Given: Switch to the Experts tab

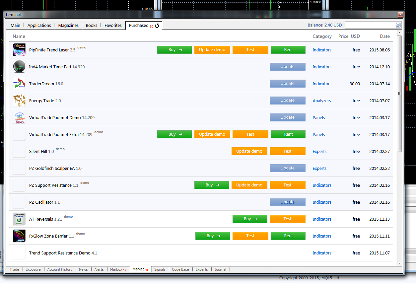Looking at the screenshot, I should tap(202, 269).
